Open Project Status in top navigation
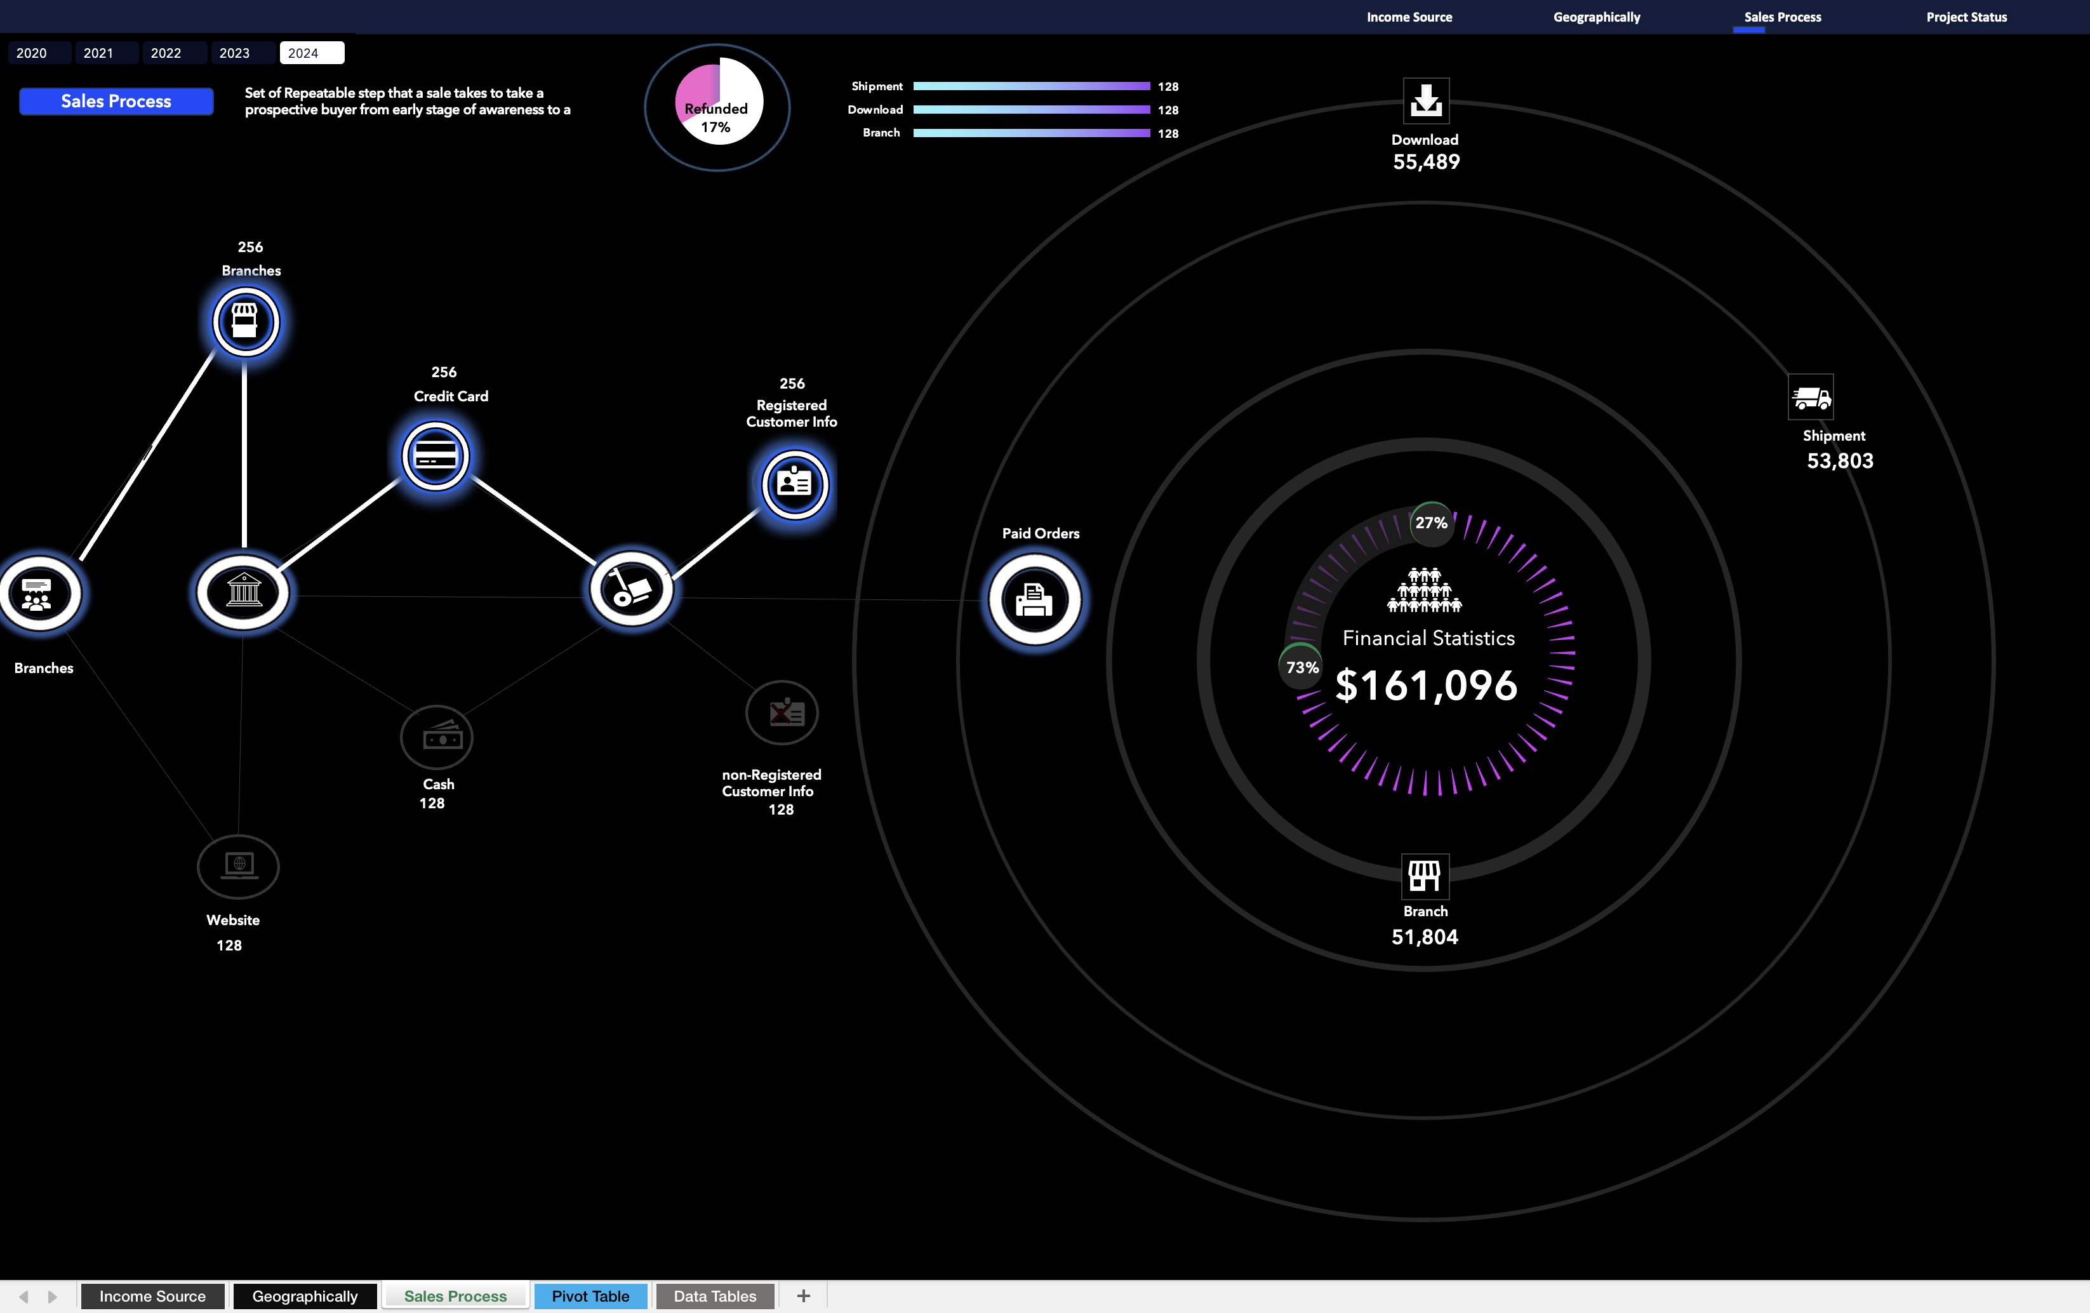The image size is (2090, 1313). 1966,17
